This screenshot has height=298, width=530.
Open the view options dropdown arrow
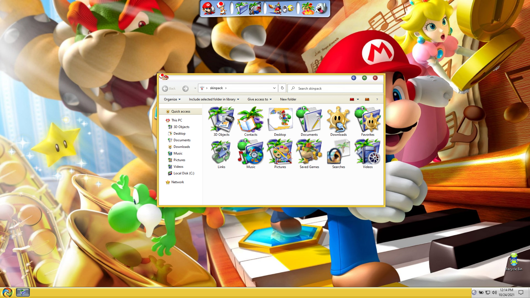358,99
